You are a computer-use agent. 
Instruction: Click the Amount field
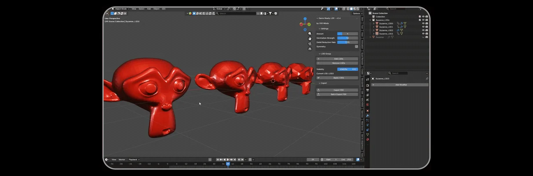348,33
